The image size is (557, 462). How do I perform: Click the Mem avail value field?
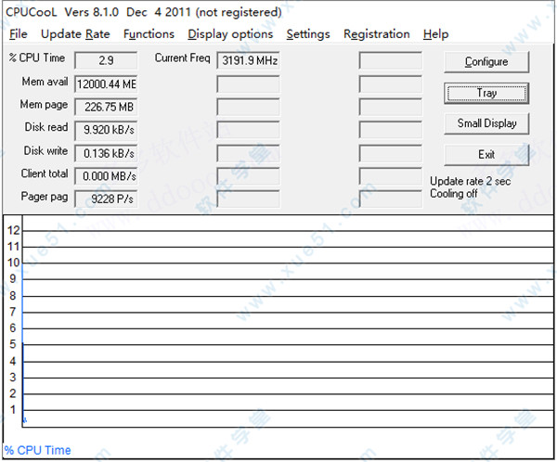(x=106, y=84)
